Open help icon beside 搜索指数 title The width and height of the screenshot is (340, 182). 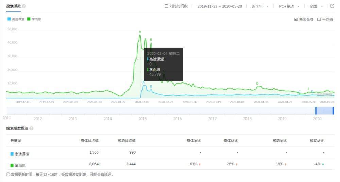click(x=24, y=6)
